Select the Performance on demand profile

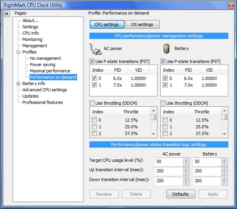53,77
